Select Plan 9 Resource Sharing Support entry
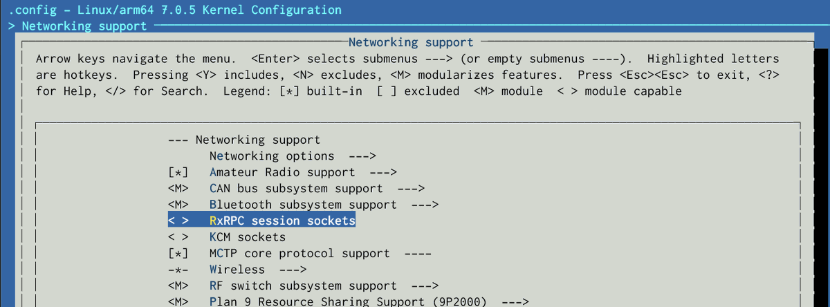 pyautogui.click(x=348, y=301)
